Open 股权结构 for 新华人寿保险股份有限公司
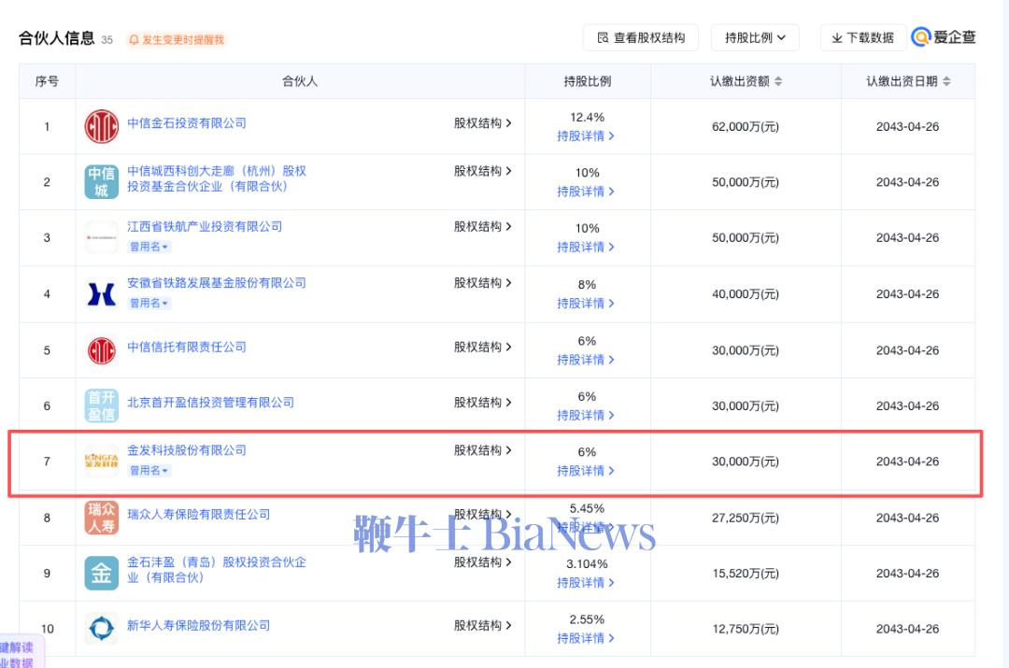Image resolution: width=1009 pixels, height=668 pixels. click(x=483, y=625)
